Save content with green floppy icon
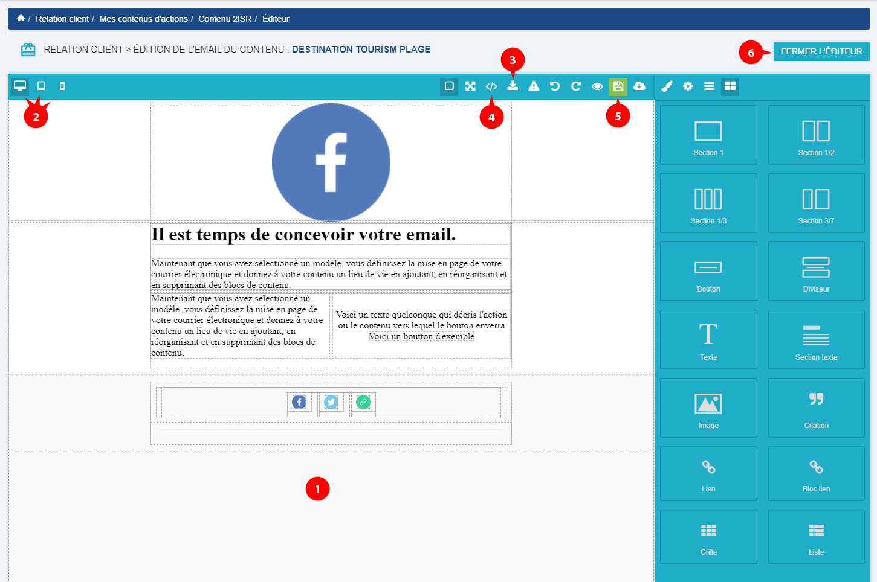The width and height of the screenshot is (877, 582). click(x=618, y=86)
